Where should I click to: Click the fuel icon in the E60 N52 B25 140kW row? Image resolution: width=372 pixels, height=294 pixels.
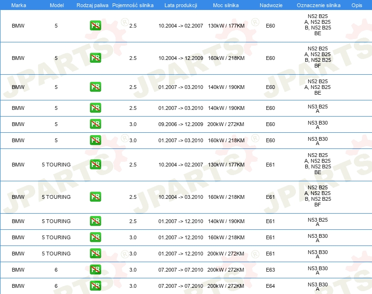point(96,87)
